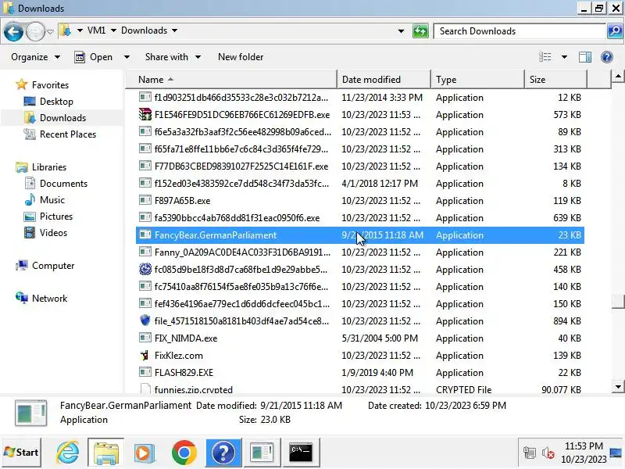Select F897A65B.exe file
The width and height of the screenshot is (625, 469).
pyautogui.click(x=360, y=201)
